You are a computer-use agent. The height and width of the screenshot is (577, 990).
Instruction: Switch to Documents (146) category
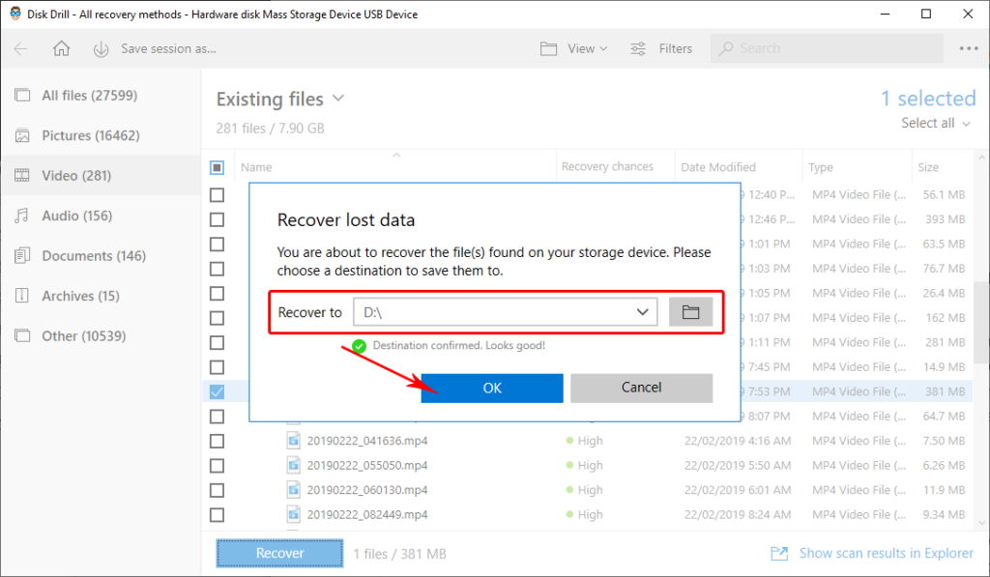(x=94, y=256)
